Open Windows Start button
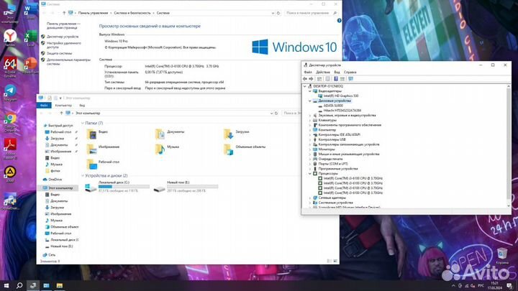The width and height of the screenshot is (518, 291). coord(6,285)
